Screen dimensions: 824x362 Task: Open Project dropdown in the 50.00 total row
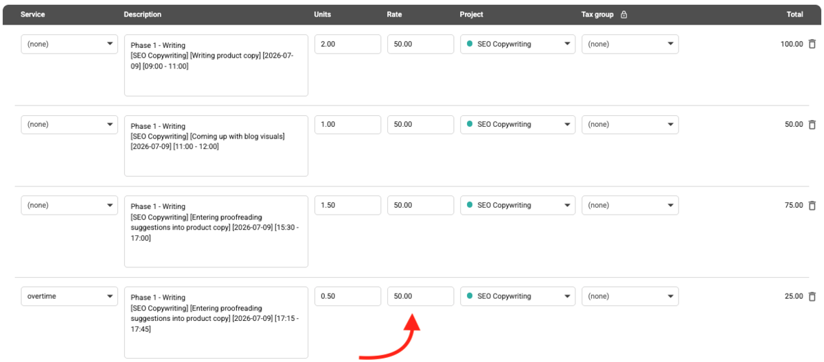pyautogui.click(x=518, y=125)
